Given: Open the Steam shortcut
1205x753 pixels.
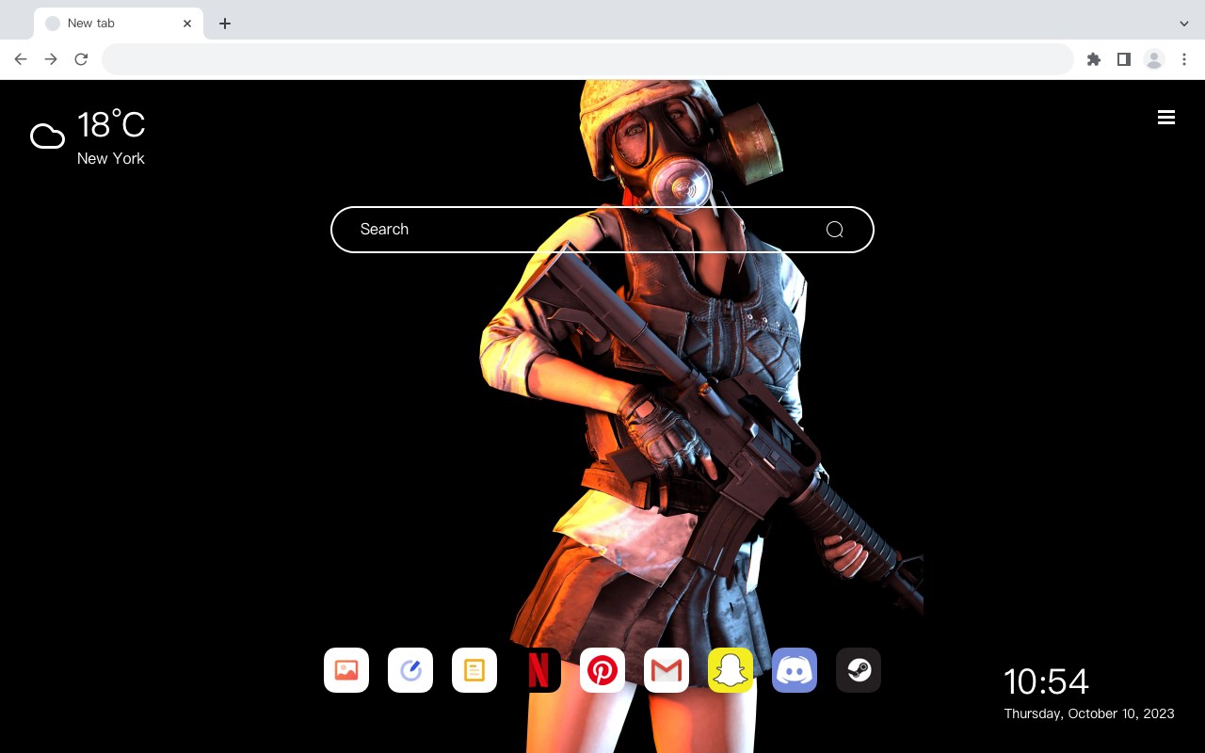Looking at the screenshot, I should tap(859, 670).
